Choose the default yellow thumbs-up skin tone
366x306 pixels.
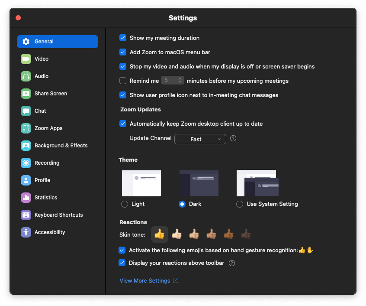160,234
